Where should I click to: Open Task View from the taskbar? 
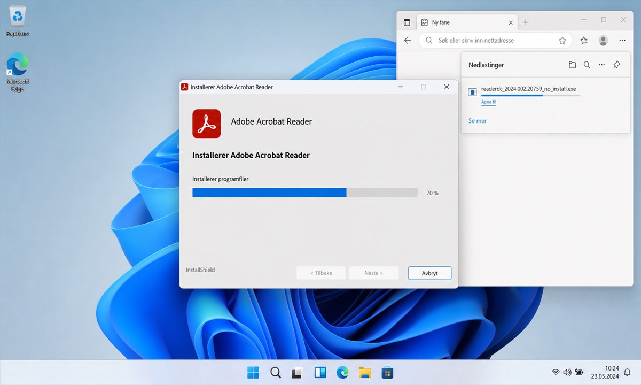tap(298, 372)
